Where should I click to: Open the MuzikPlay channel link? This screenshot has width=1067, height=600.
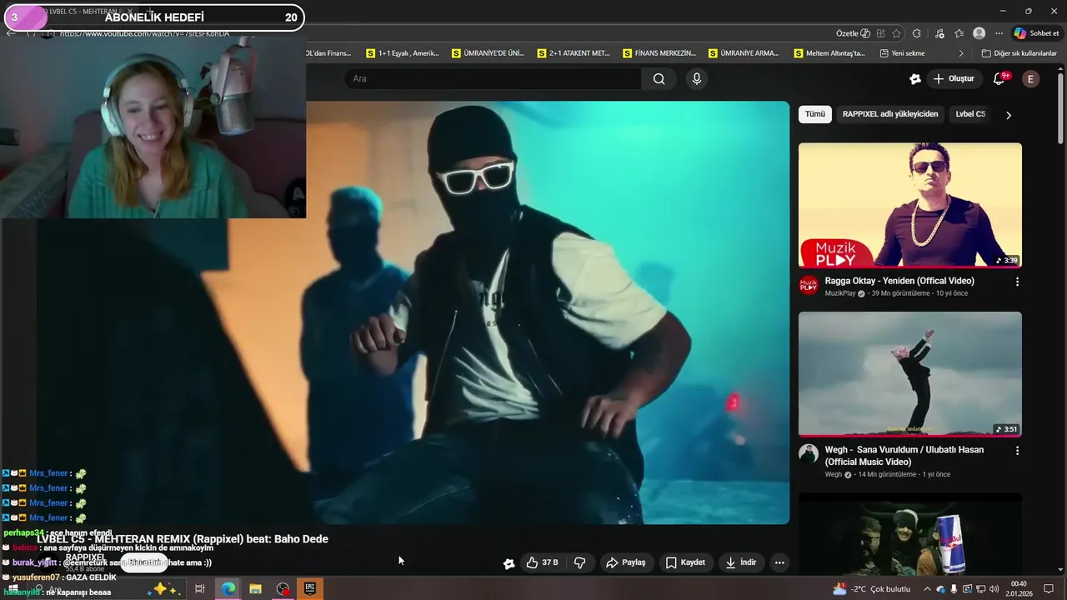[x=840, y=293]
